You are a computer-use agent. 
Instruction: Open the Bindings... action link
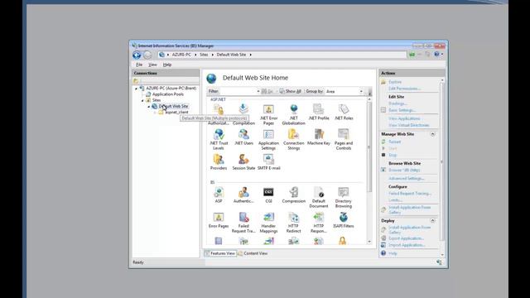click(397, 103)
